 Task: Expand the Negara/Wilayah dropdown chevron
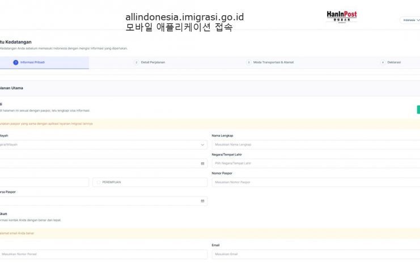tap(202, 145)
